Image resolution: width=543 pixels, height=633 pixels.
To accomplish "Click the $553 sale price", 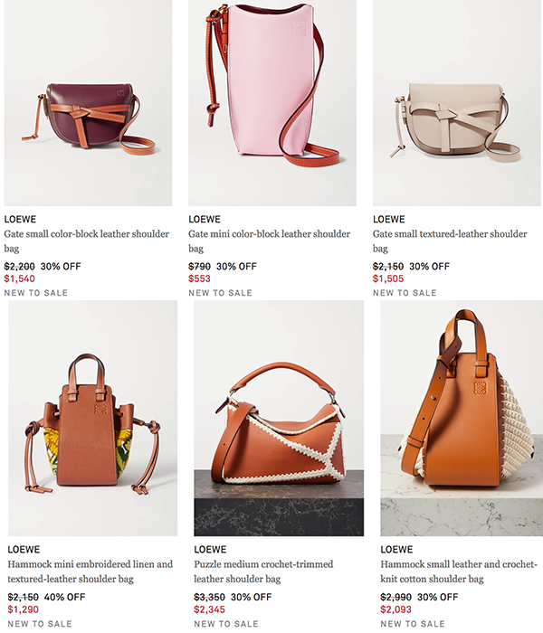I will click(200, 279).
